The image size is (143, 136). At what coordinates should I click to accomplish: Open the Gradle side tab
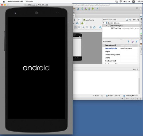tap(141, 36)
